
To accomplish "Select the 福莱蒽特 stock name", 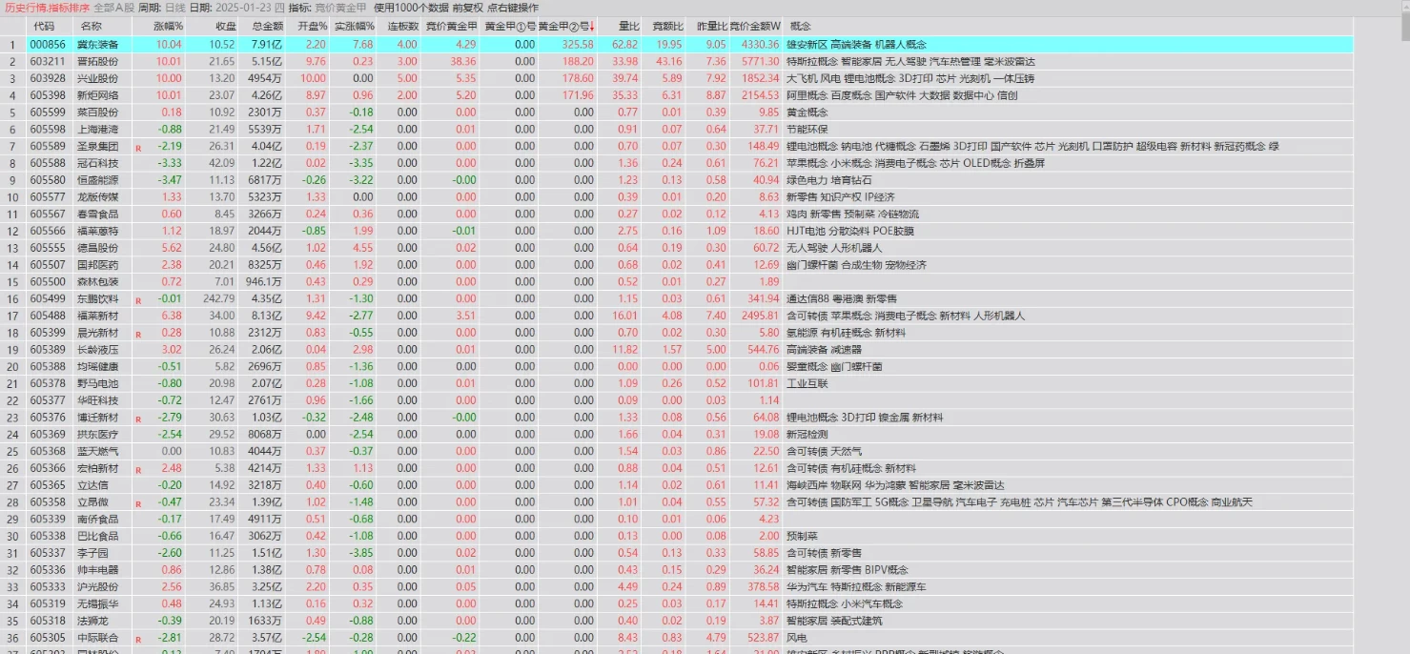I will click(x=98, y=232).
